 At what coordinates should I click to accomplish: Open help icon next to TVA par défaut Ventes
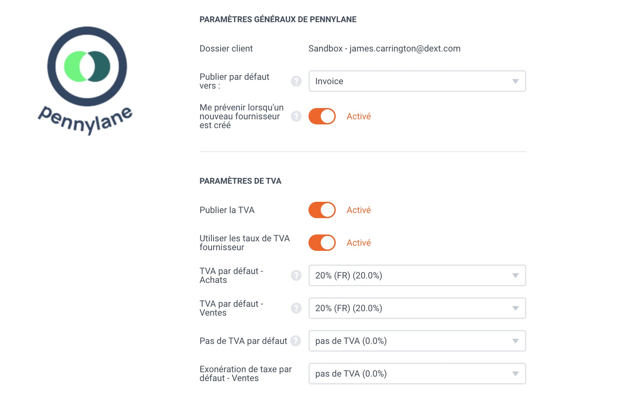296,308
